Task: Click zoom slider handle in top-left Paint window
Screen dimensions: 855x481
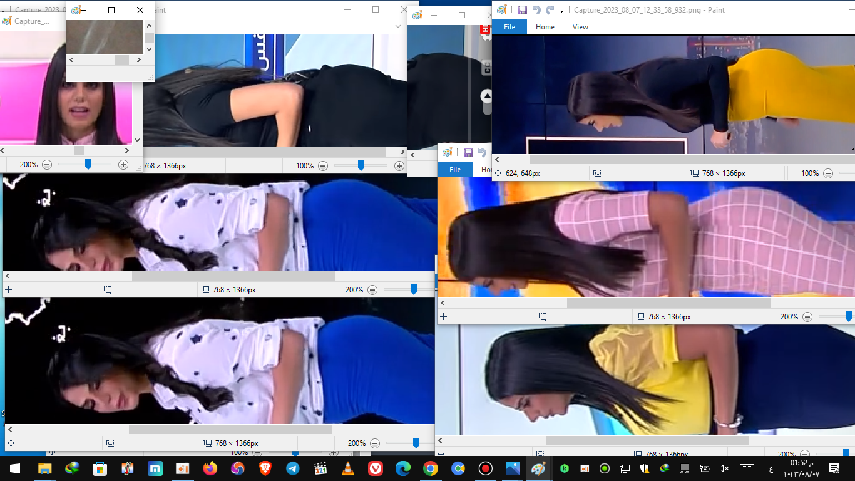Action: [88, 164]
